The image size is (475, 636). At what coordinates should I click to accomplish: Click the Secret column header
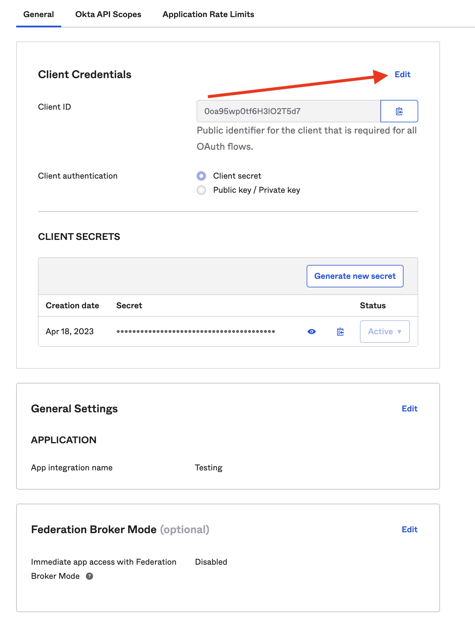click(129, 306)
